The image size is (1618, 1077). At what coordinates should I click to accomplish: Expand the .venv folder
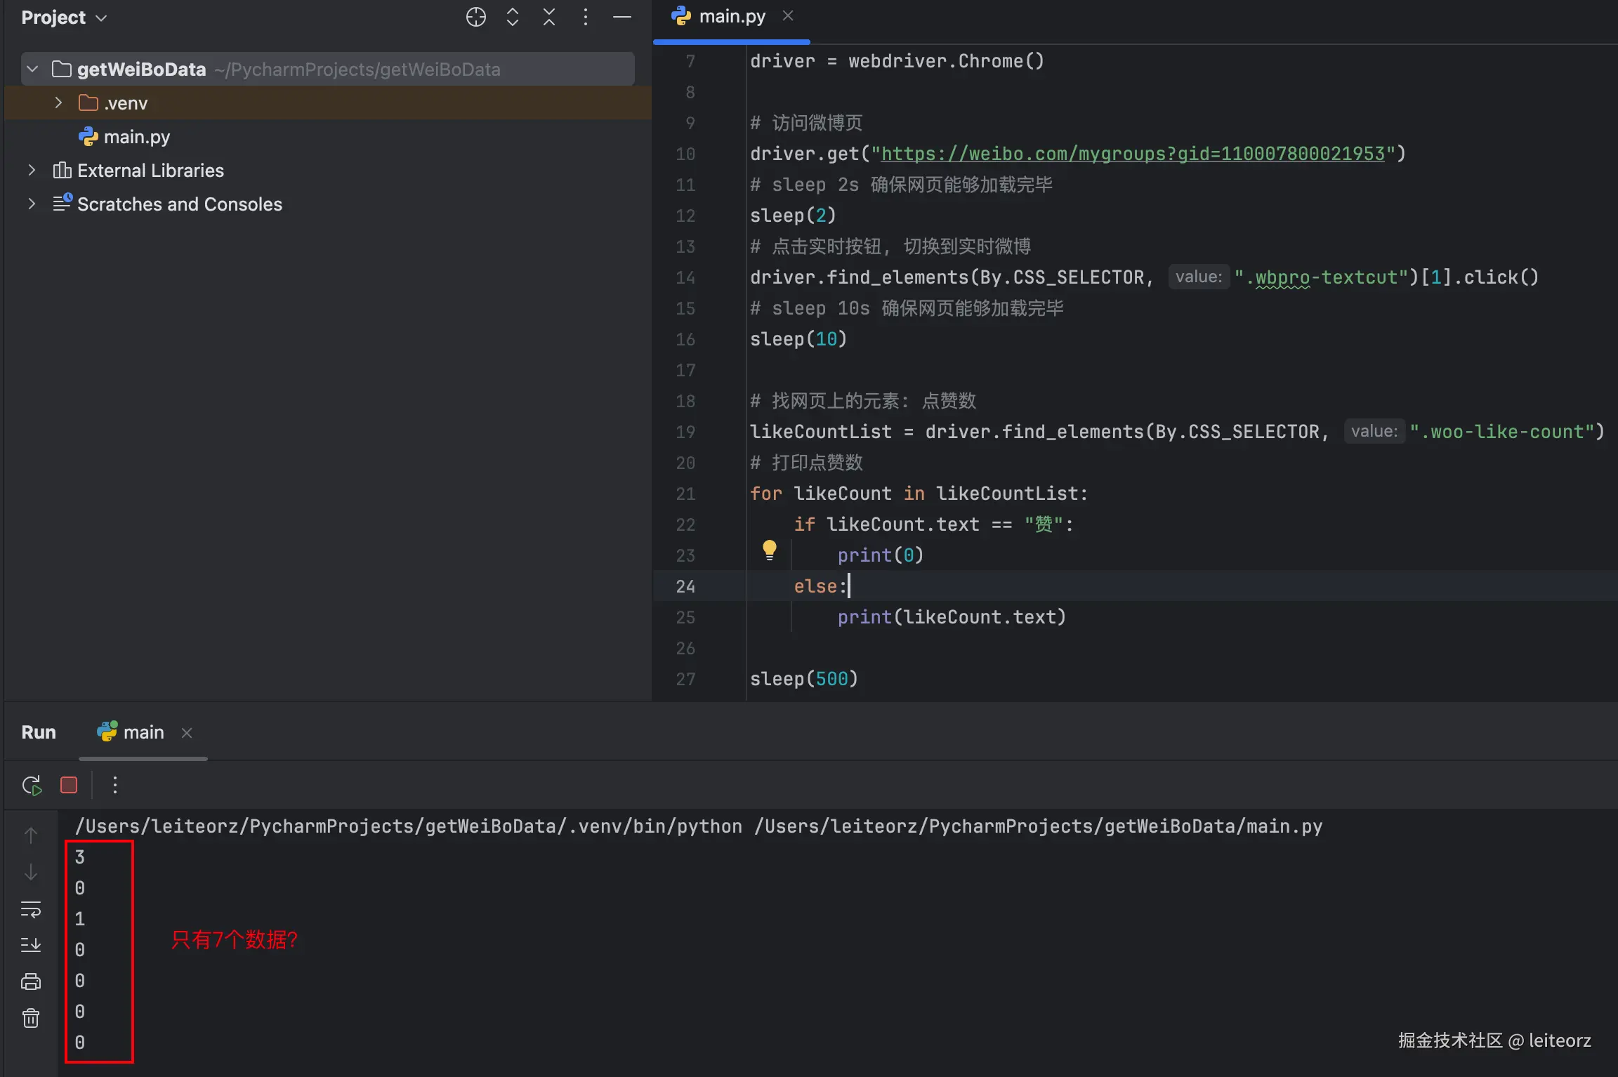click(x=59, y=103)
